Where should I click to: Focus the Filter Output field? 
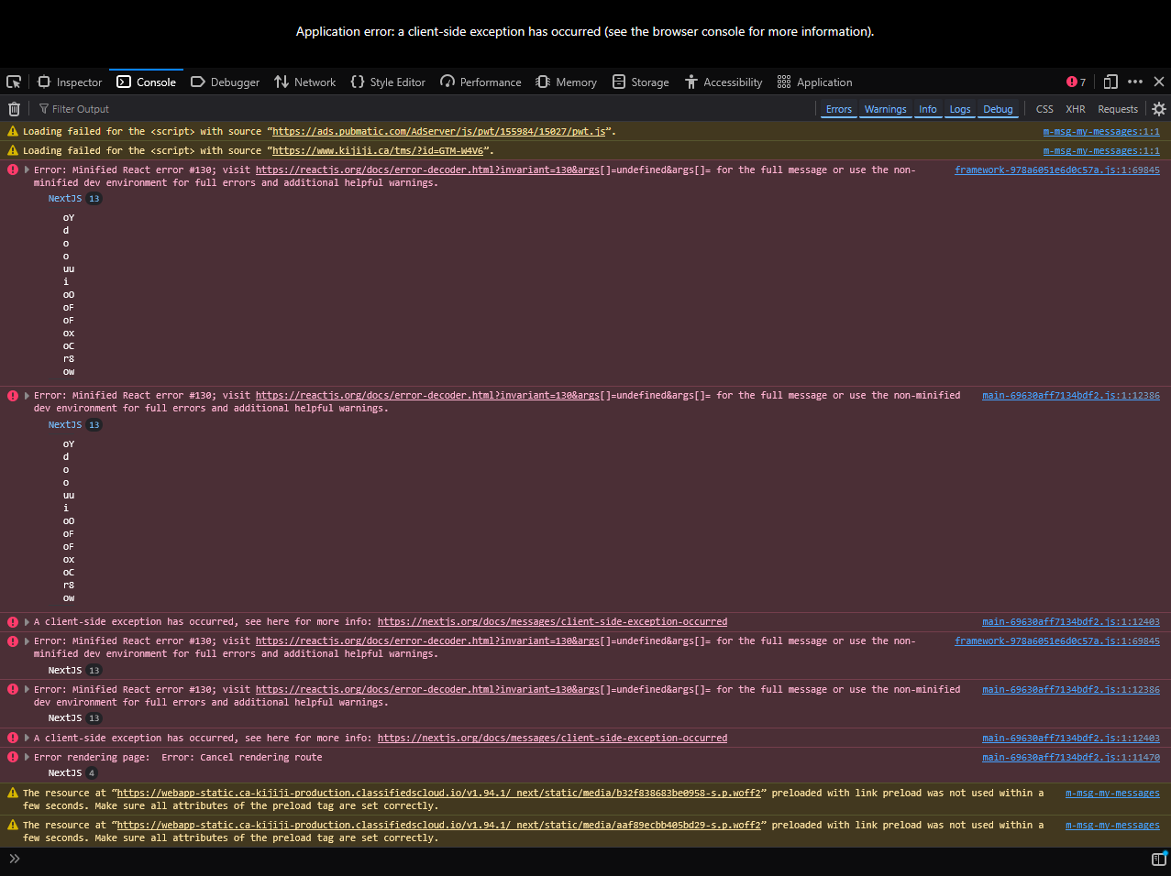tap(422, 108)
